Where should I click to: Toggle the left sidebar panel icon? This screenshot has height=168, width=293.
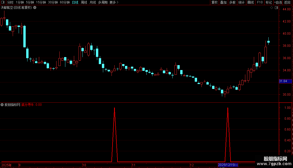(x=3, y=2)
